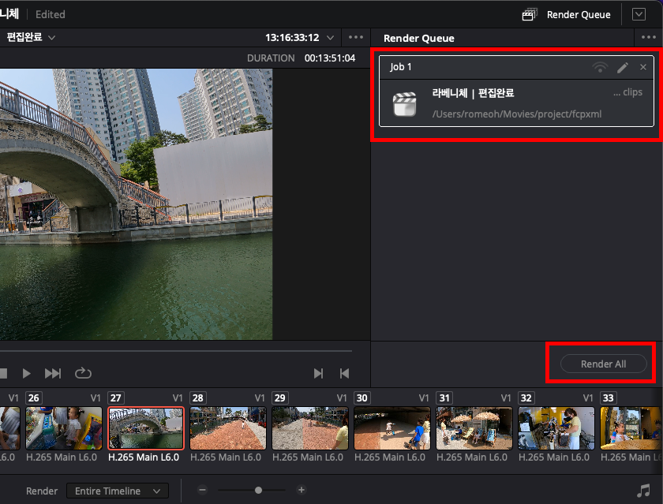Remove Job 1 with the X icon
663x504 pixels.
coord(642,67)
